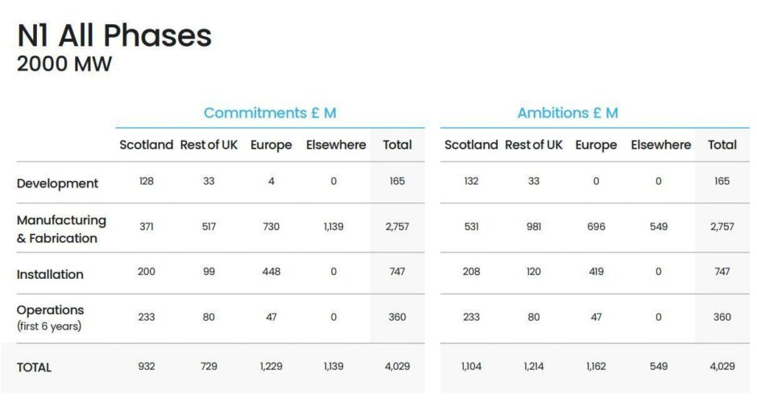757x406 pixels.
Task: Click the Manufacturing Europe commitment value 730
Action: click(271, 227)
